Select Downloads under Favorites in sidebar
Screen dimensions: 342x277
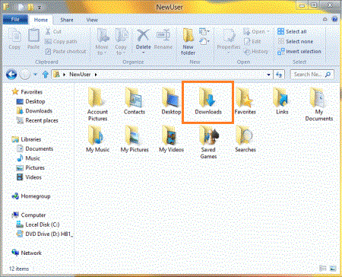pyautogui.click(x=34, y=111)
